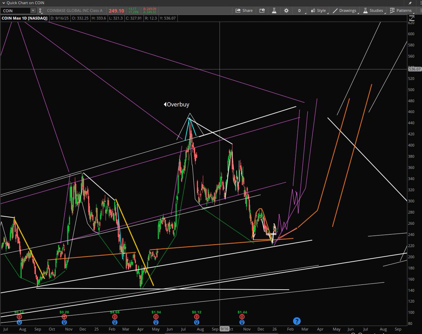
Task: Open the Style menu
Action: coord(318,11)
